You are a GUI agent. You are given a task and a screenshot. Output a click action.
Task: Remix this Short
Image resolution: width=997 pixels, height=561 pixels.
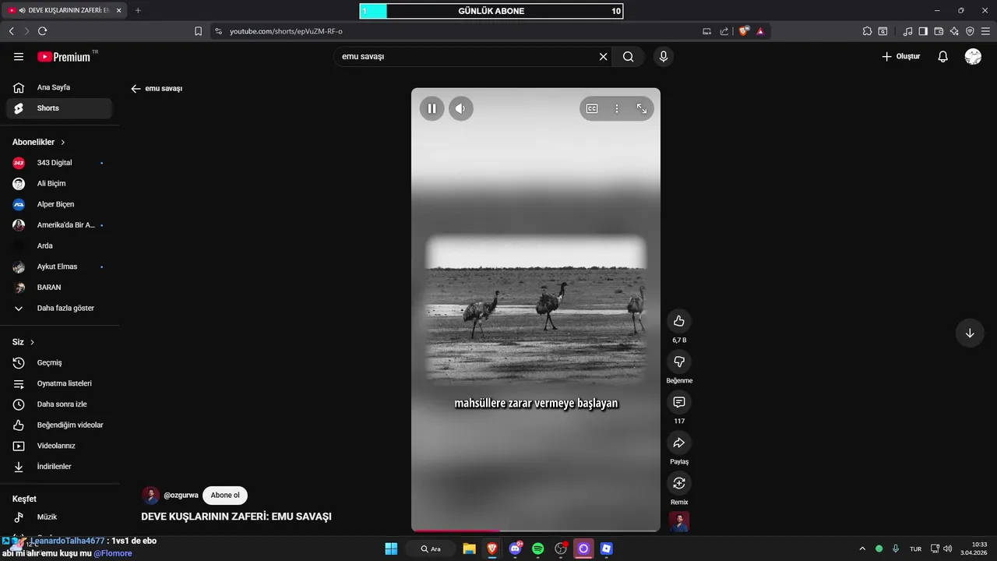click(x=679, y=483)
